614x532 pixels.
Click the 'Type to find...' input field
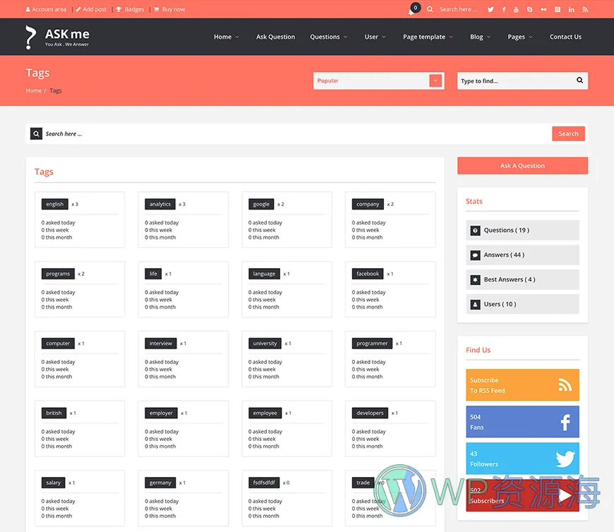tap(515, 81)
